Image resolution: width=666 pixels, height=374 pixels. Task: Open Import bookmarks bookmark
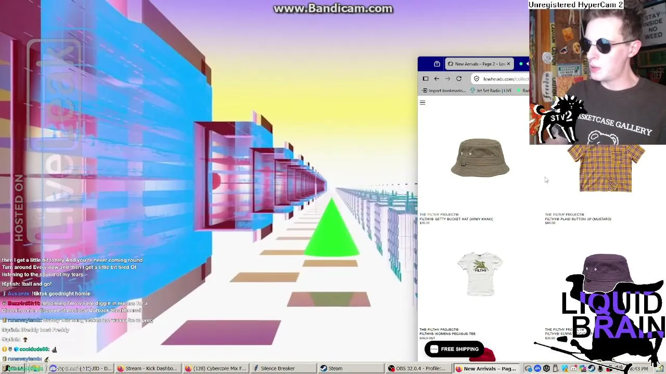click(x=444, y=90)
